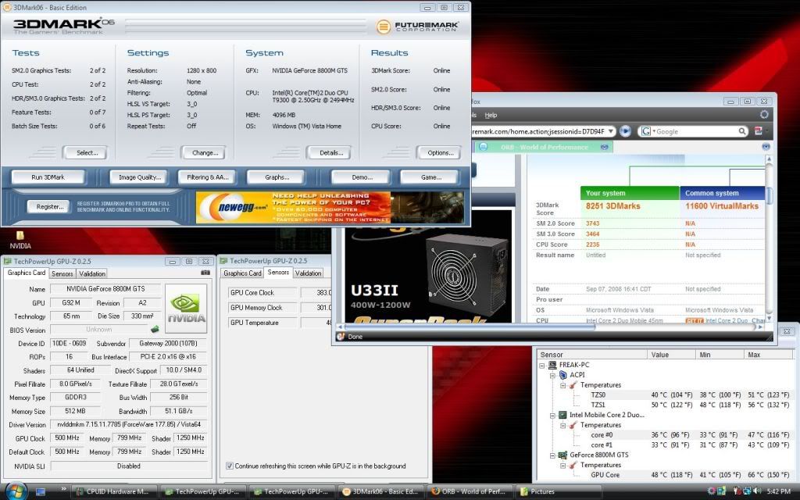Click the BIOS save chip icon in GPU-Z
Image resolution: width=800 pixels, height=500 pixels.
click(x=155, y=330)
